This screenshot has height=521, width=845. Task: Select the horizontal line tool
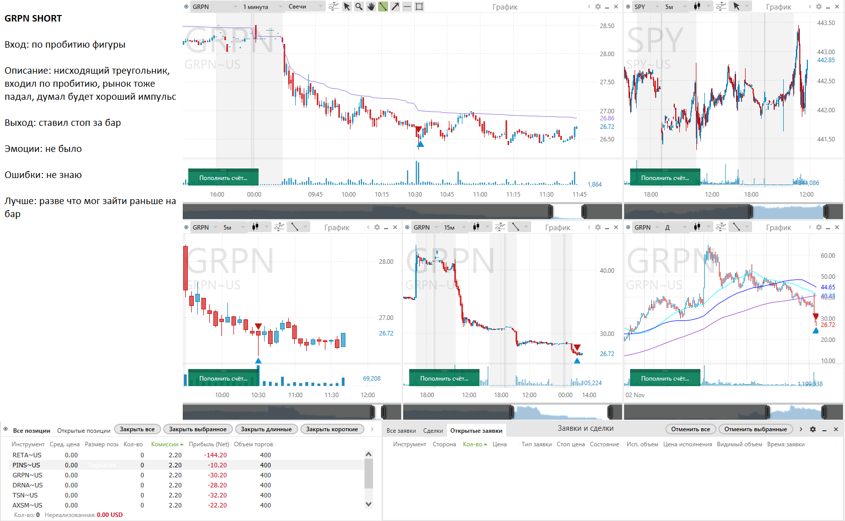point(407,7)
